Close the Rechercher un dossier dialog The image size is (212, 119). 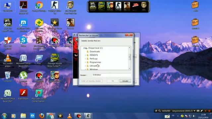tap(129, 35)
